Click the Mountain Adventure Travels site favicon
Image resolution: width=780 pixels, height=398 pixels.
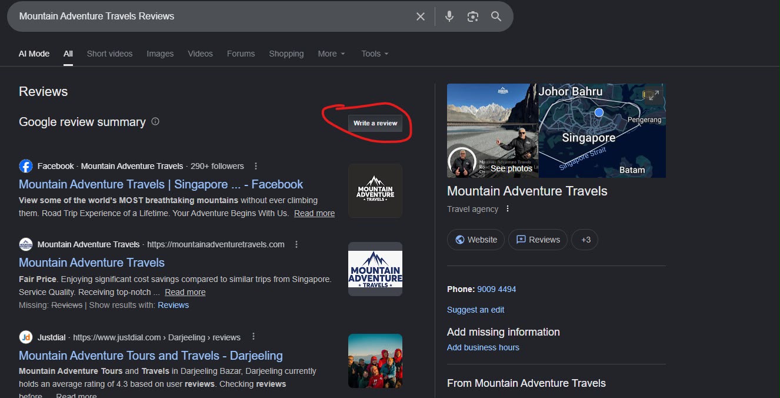pyautogui.click(x=25, y=244)
